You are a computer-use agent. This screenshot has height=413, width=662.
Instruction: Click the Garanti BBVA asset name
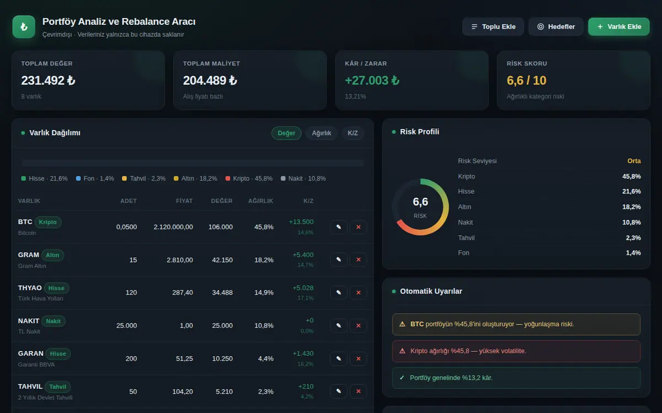point(36,365)
